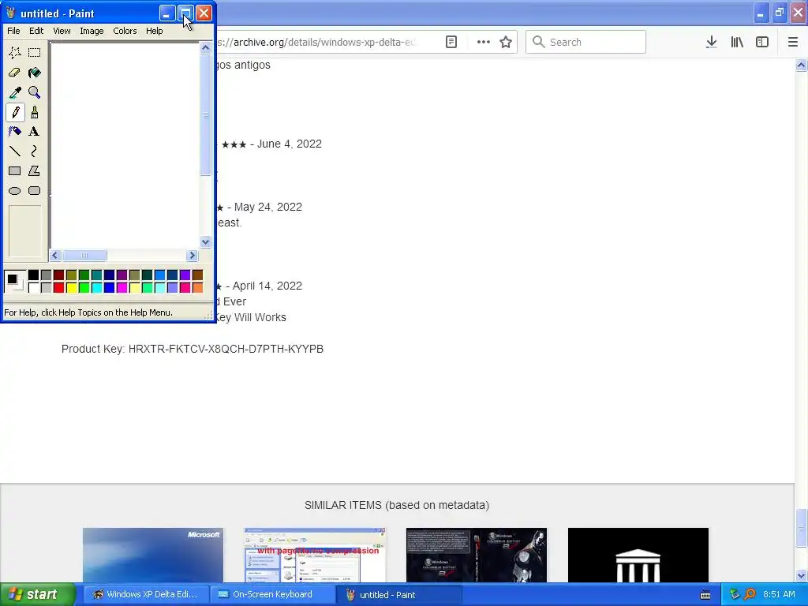Open the red-text screenshot similar item thumbnail
Screen dimensions: 808x606
coord(315,555)
